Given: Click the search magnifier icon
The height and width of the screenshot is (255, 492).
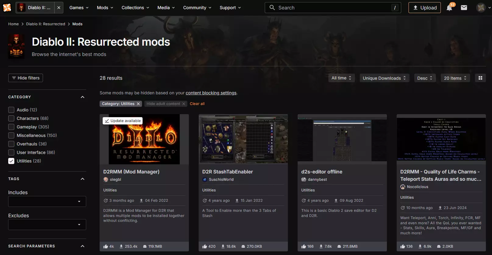Looking at the screenshot, I should pyautogui.click(x=272, y=8).
